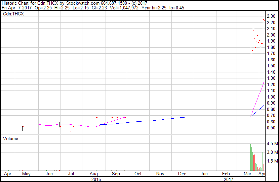Pick the Feb label on the time axis
This screenshot has width=279, height=182.
pos(226,174)
